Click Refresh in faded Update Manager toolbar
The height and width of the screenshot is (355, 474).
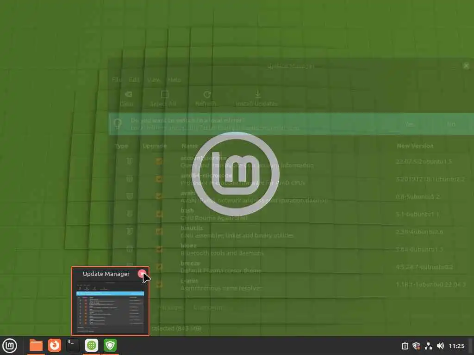click(206, 99)
